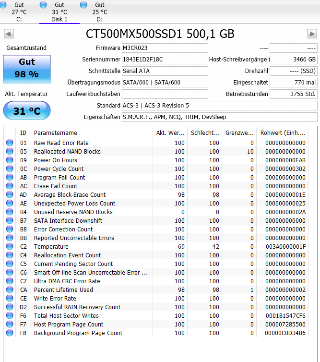Viewport: 320px width, 362px height.
Task: Click the Eingeschaltet value 770 mal
Action: click(x=294, y=83)
